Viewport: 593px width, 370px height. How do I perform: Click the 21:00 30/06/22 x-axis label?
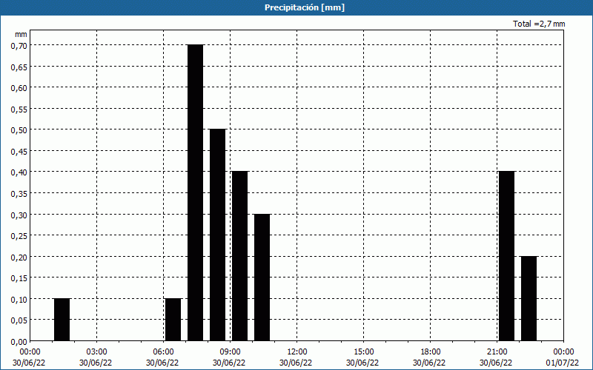tap(496, 357)
